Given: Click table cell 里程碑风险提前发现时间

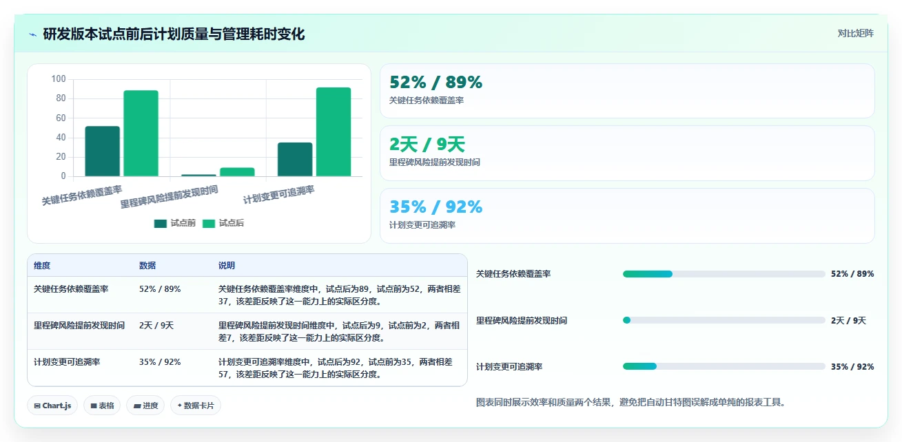Looking at the screenshot, I should pos(79,326).
